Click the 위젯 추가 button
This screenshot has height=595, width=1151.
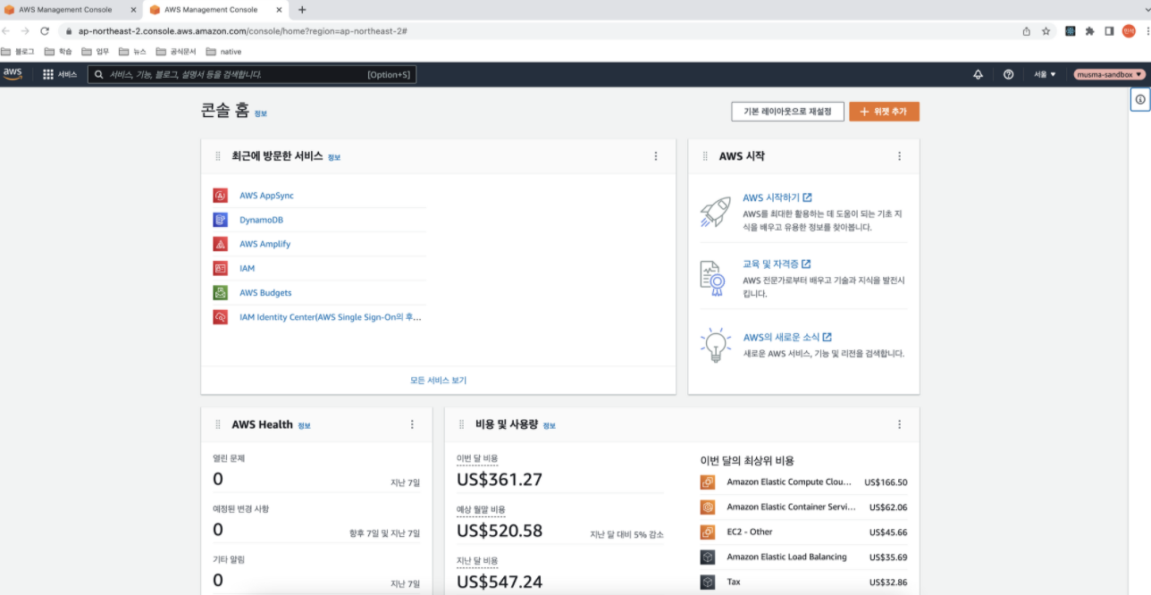click(884, 112)
